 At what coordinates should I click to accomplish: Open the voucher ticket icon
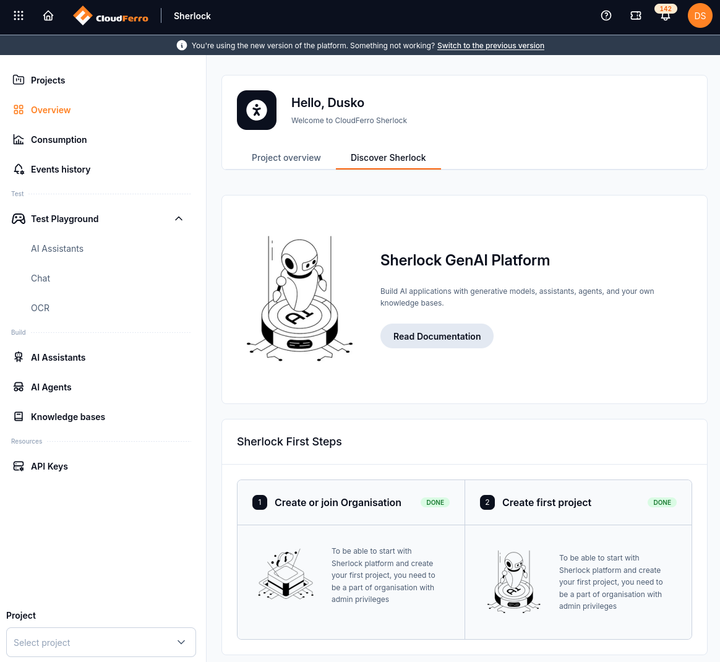636,15
